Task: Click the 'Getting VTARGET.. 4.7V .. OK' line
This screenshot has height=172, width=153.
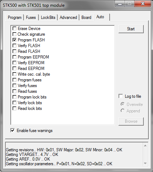Action: click(32, 155)
